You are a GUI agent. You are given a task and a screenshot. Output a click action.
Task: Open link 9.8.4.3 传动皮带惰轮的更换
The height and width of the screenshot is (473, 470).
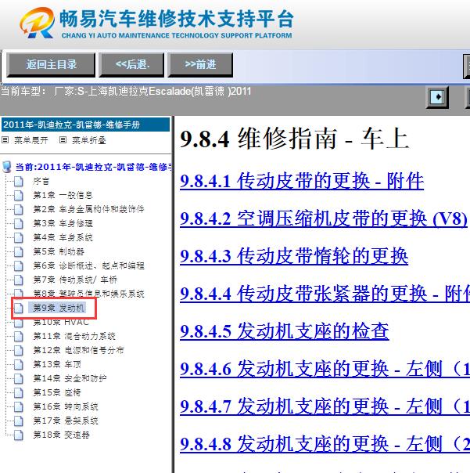pyautogui.click(x=294, y=256)
